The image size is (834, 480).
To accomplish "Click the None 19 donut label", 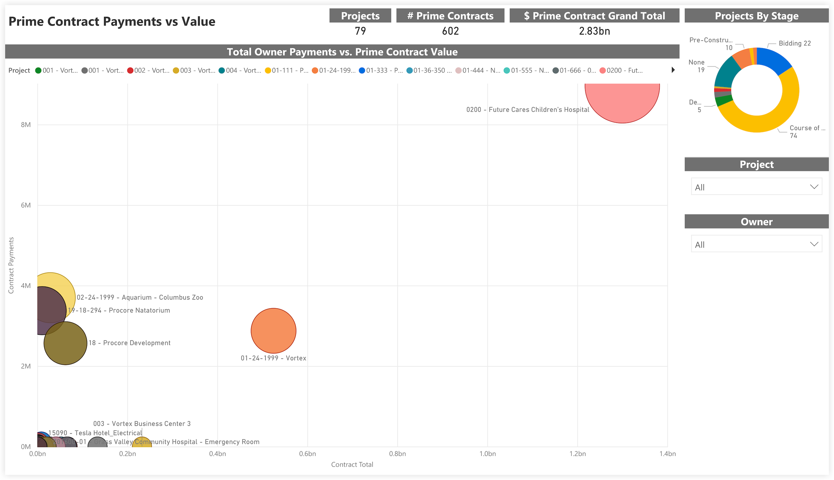I will [697, 66].
